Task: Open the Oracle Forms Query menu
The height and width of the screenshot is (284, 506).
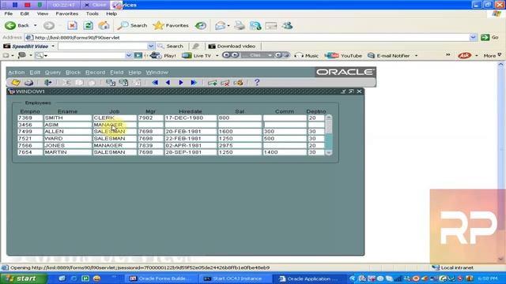Action: (x=53, y=73)
